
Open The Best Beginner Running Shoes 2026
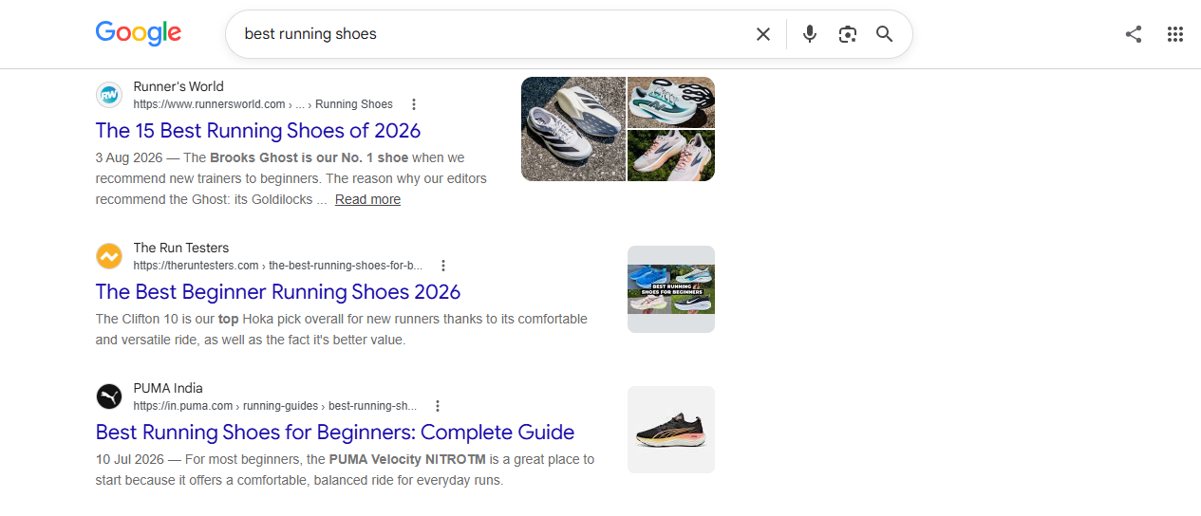pos(278,291)
